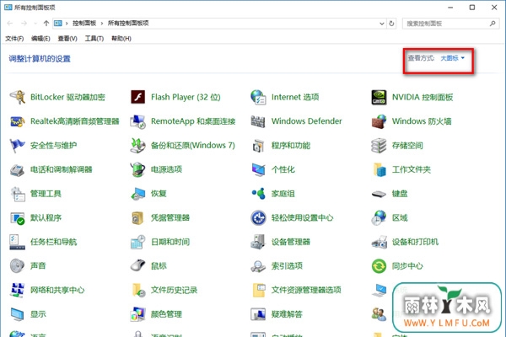Click the control panel icon in the address bar
Screen dimensions: 506x337
coord(58,24)
